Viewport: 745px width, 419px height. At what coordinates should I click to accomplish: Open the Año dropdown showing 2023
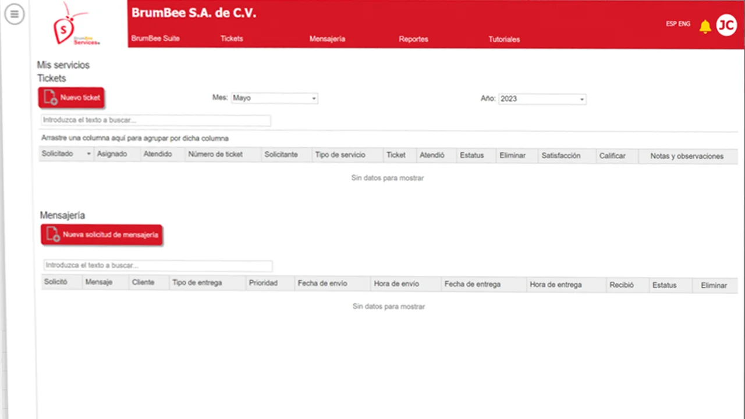[542, 99]
